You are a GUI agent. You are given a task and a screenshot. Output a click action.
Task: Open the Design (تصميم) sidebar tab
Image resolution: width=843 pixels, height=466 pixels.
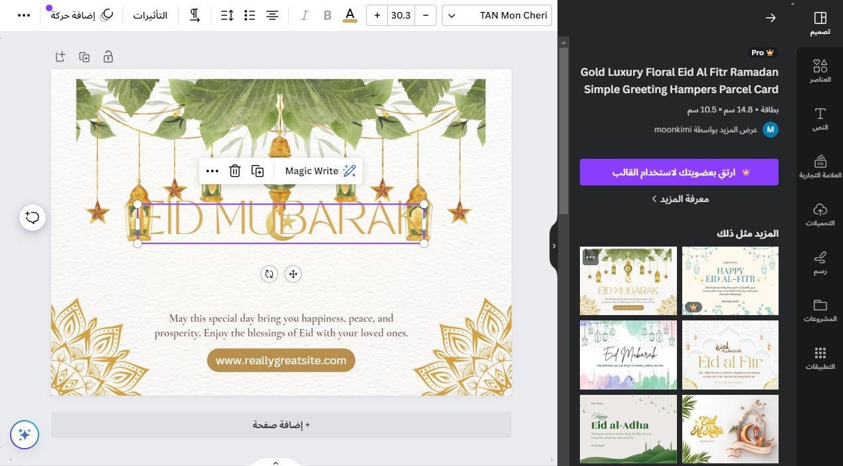click(820, 23)
